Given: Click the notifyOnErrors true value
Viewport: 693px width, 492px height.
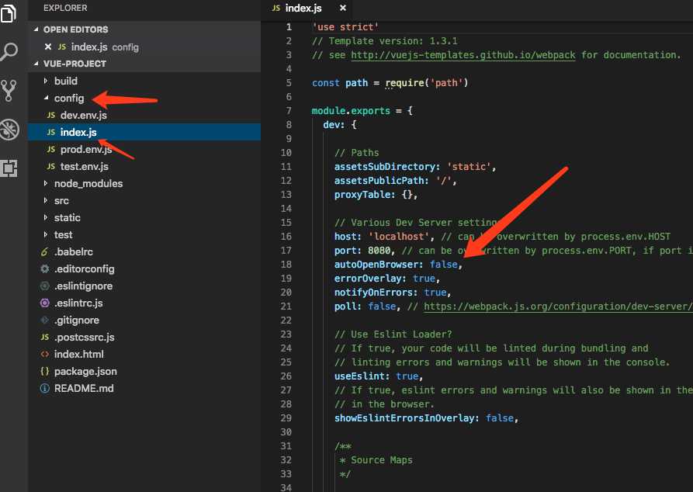Looking at the screenshot, I should click(435, 293).
